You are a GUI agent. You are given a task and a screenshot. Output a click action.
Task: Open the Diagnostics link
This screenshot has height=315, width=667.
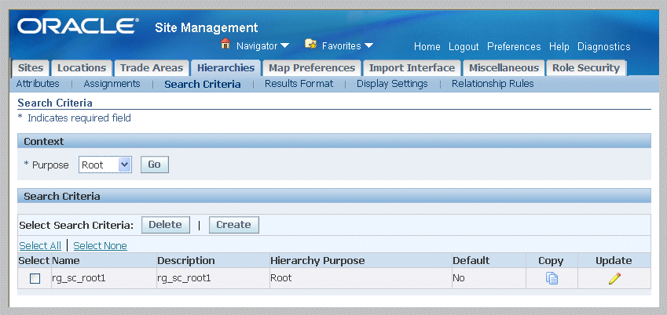(603, 46)
